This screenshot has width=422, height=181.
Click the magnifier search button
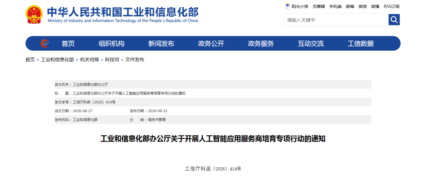pyautogui.click(x=394, y=20)
